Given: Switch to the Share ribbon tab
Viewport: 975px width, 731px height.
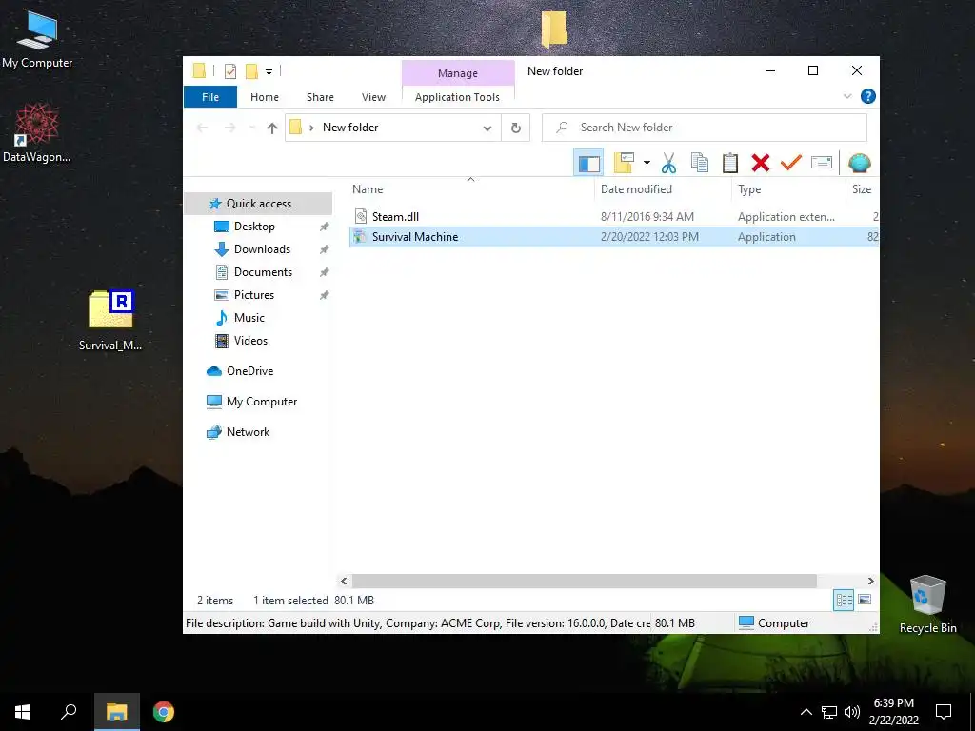Looking at the screenshot, I should click(x=320, y=97).
